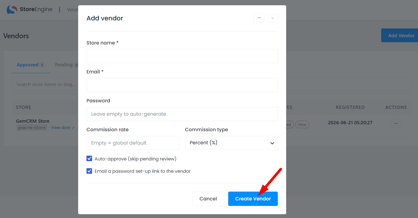Click the Password auto-generate field
Screen dimensions: 418x218
pyautogui.click(x=182, y=114)
